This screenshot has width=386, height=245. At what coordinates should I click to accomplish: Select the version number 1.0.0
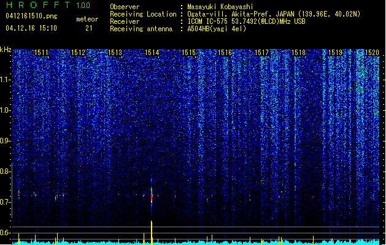tap(83, 6)
